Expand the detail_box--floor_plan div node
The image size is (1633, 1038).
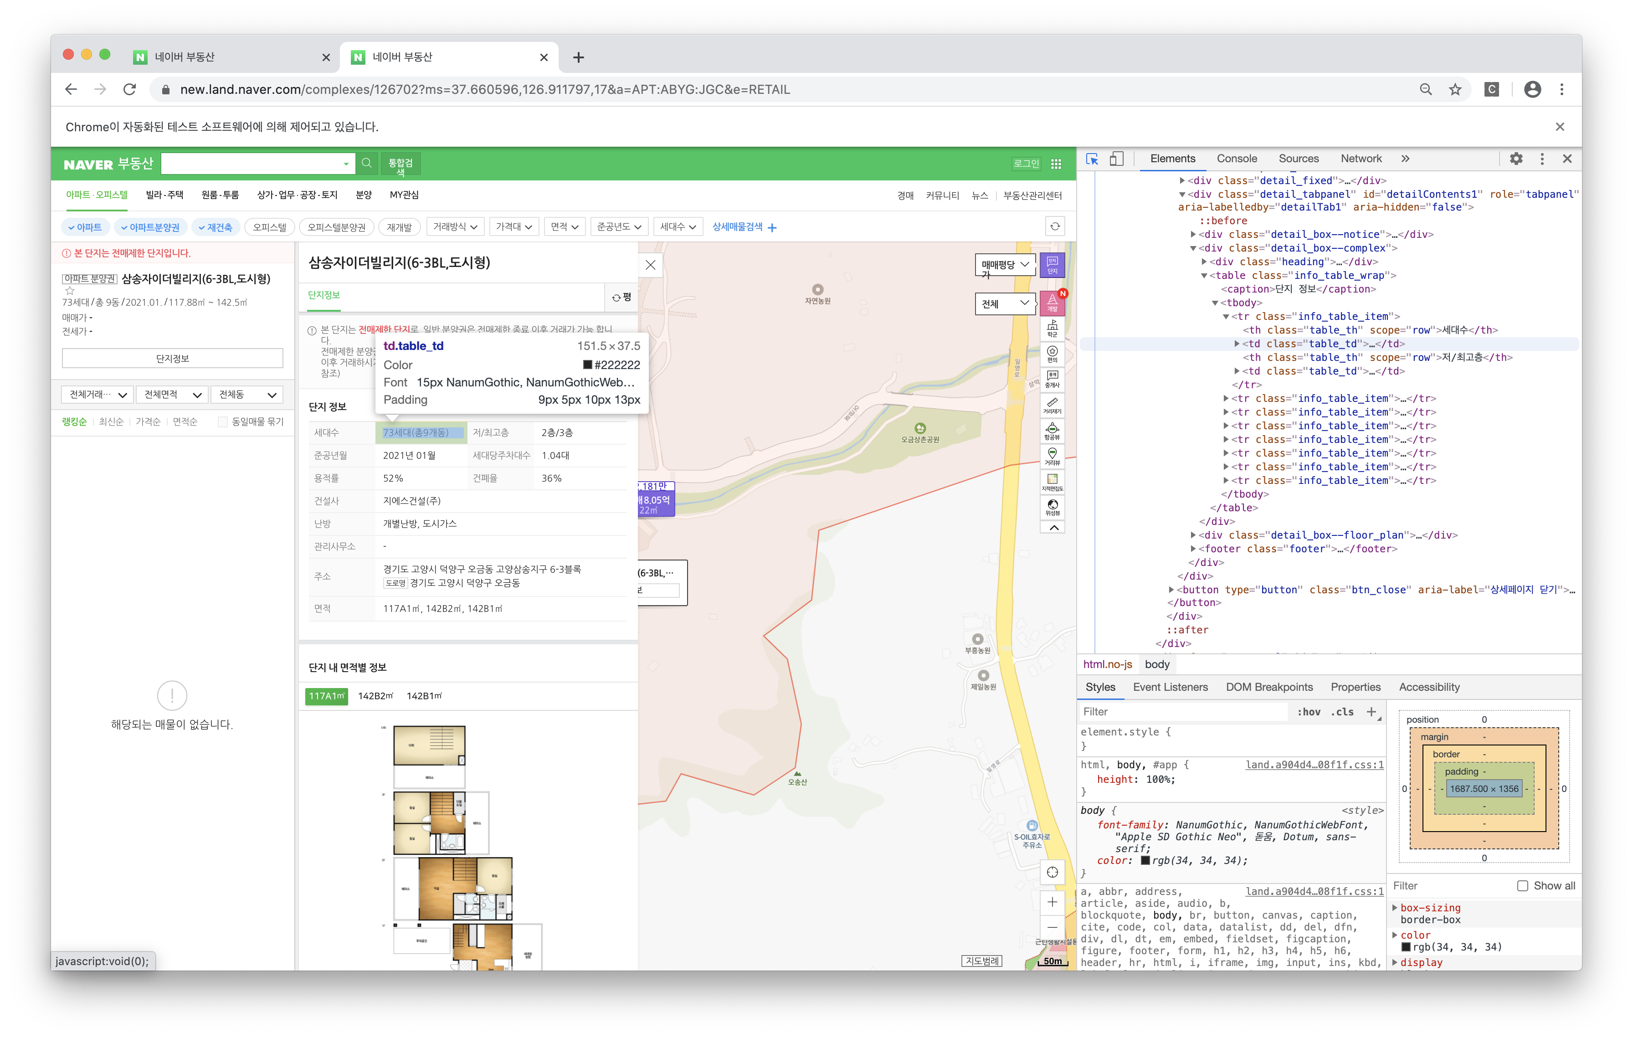tap(1193, 535)
